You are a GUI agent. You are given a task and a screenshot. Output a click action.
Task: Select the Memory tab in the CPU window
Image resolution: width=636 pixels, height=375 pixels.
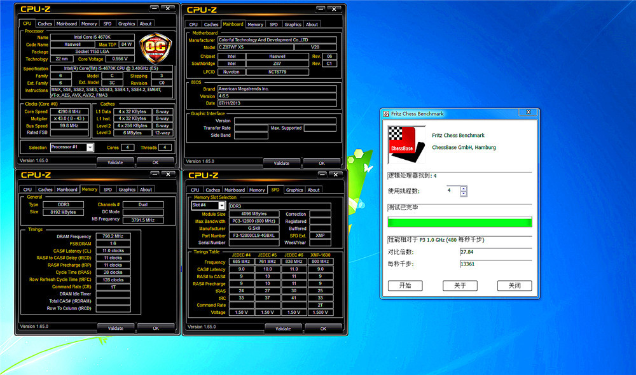[89, 23]
